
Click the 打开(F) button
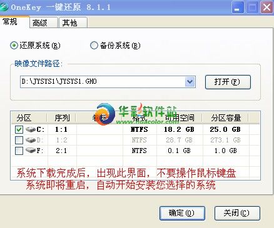228,82
